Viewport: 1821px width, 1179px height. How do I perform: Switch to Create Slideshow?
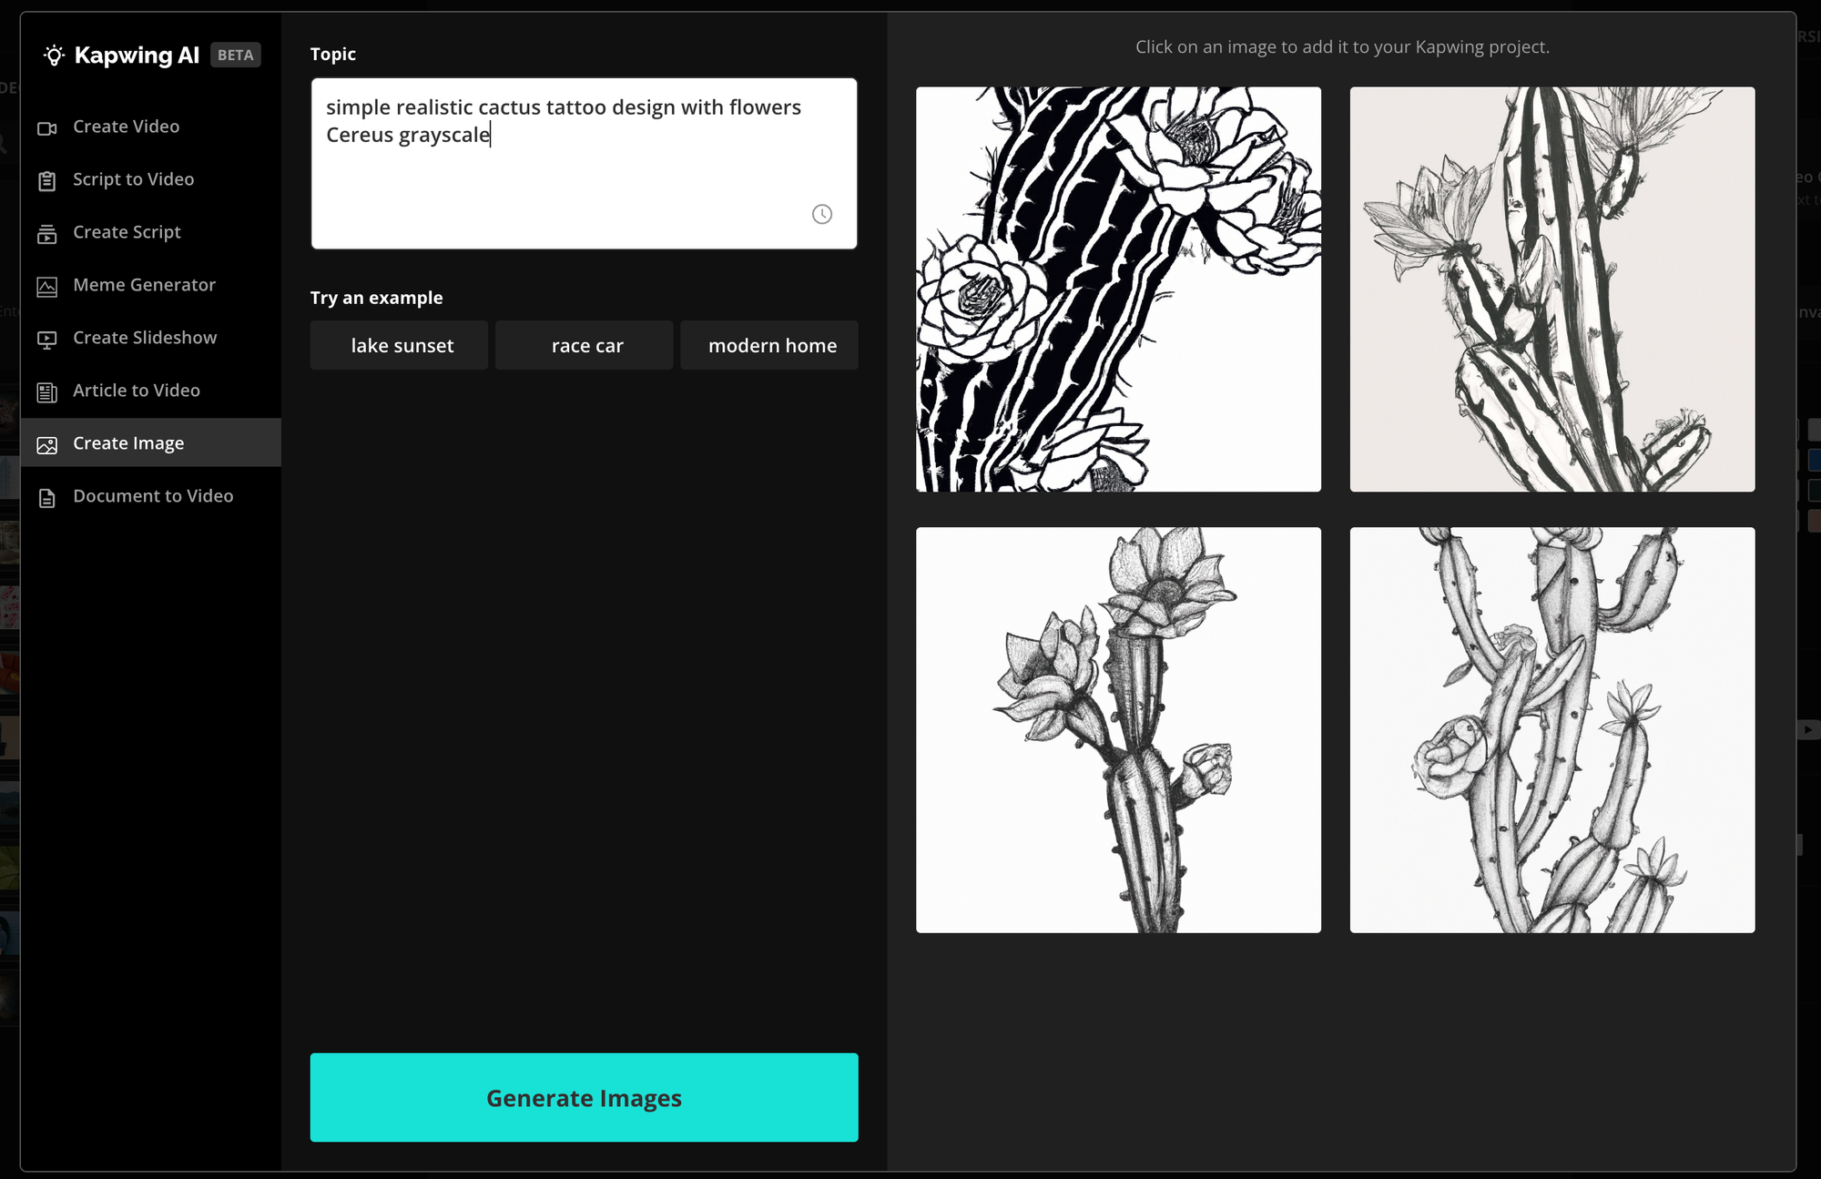point(145,338)
